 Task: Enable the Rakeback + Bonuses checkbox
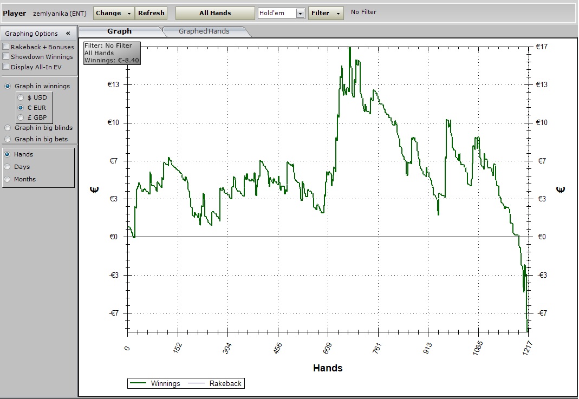6,47
